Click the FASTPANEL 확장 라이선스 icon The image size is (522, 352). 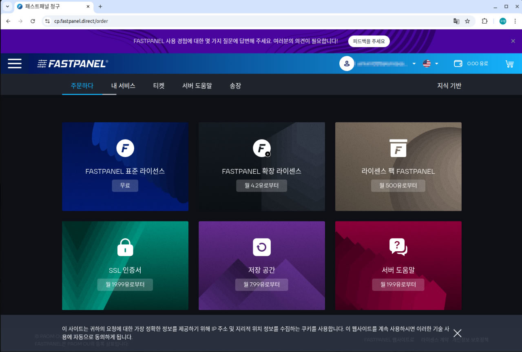[x=262, y=148]
